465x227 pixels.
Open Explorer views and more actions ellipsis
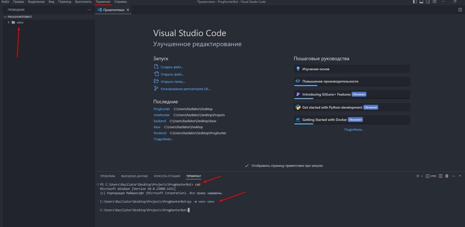(x=89, y=10)
